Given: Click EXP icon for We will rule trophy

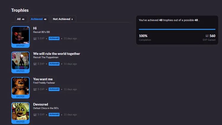Looking at the screenshot, I should click(35, 64).
